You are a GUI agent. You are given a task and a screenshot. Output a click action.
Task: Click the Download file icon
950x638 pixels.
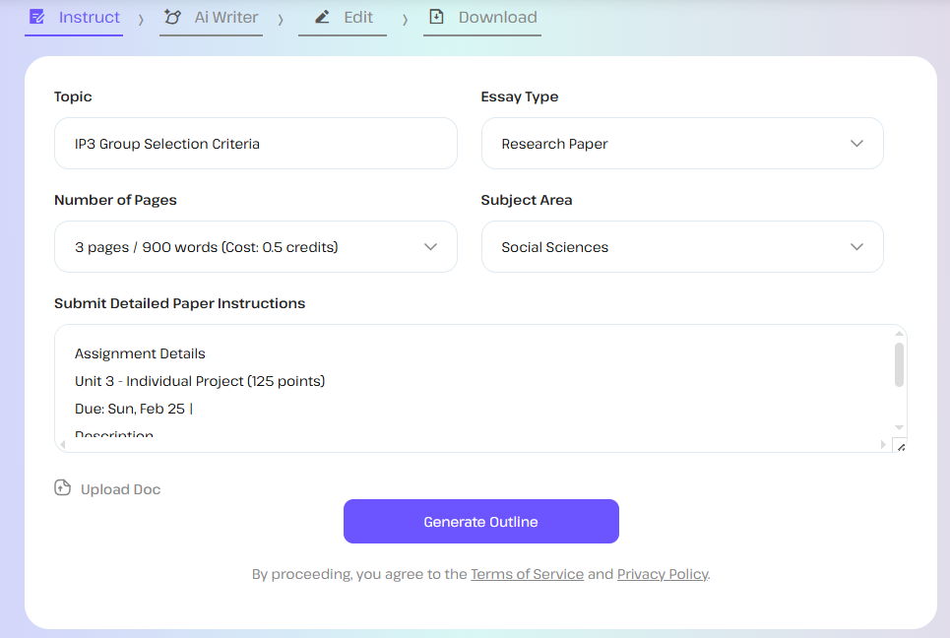pos(437,18)
